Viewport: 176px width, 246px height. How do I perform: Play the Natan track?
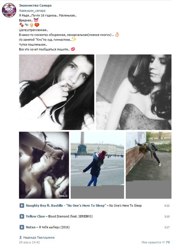[x=22, y=227]
